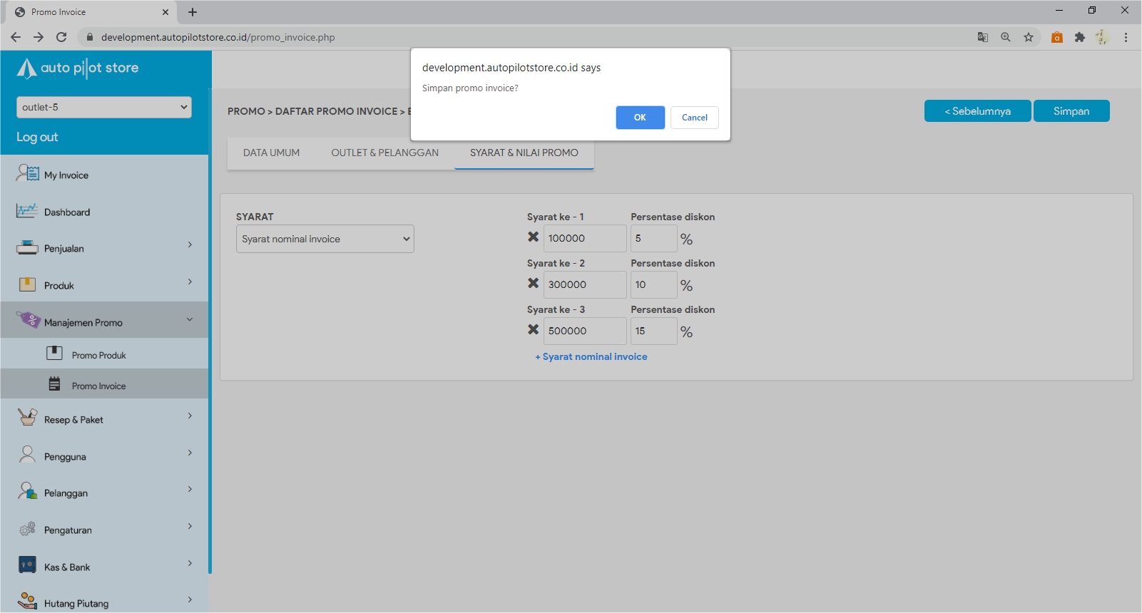The height and width of the screenshot is (613, 1142).
Task: Click the Syarat ke-2 amount field
Action: click(x=584, y=284)
